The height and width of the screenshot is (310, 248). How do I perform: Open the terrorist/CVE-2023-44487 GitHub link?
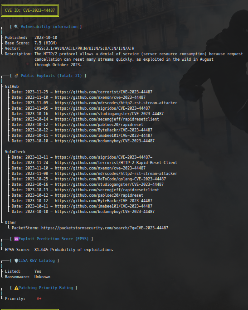point(104,92)
